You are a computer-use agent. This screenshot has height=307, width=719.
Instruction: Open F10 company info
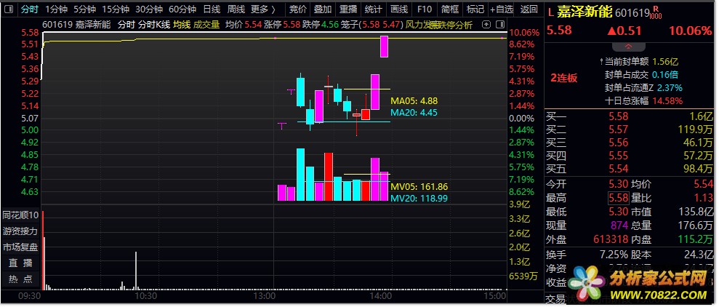[x=425, y=9]
